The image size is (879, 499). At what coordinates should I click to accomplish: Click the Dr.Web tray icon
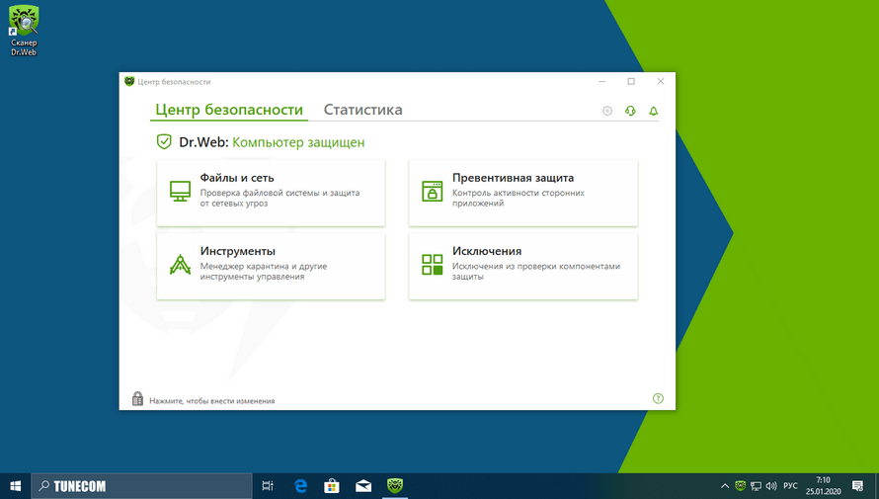tap(740, 486)
